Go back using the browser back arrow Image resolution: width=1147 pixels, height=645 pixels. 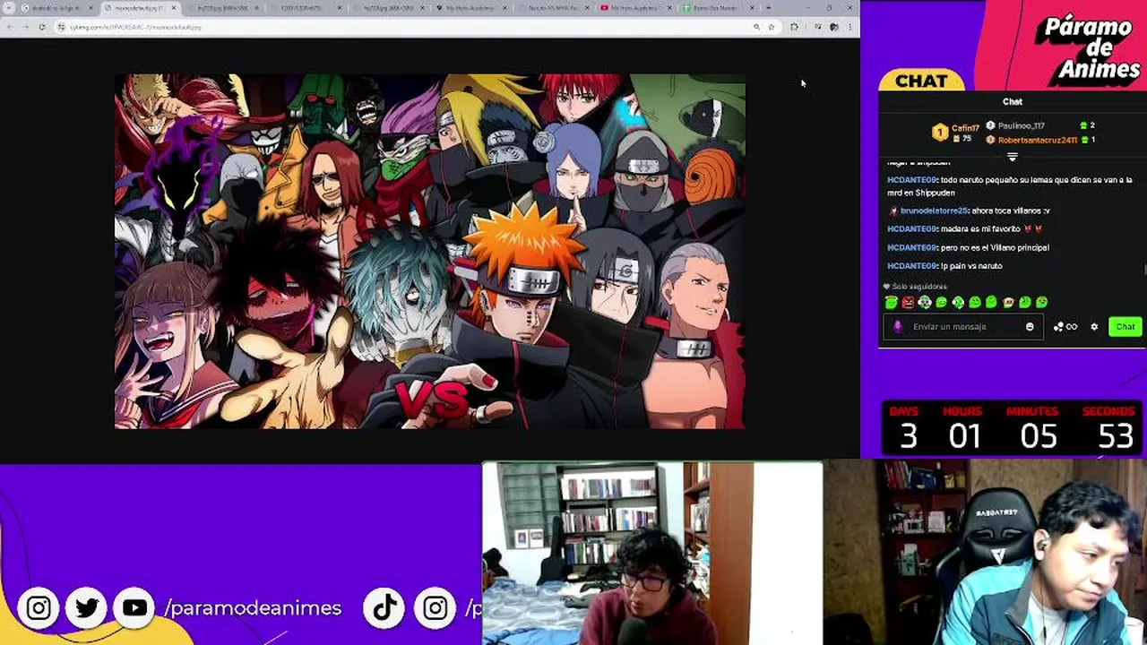tap(9, 27)
